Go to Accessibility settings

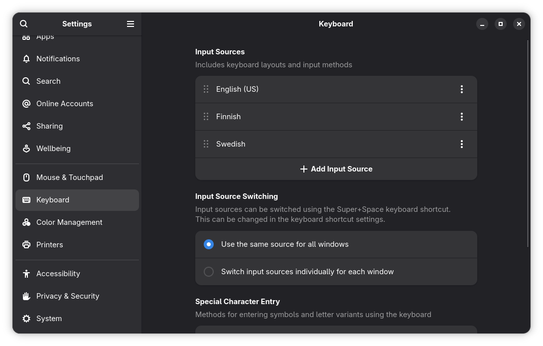(77, 274)
